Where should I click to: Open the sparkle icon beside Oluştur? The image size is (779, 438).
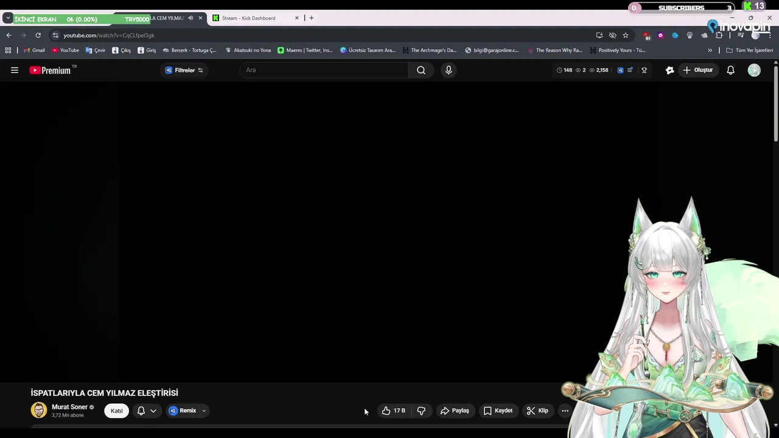670,70
